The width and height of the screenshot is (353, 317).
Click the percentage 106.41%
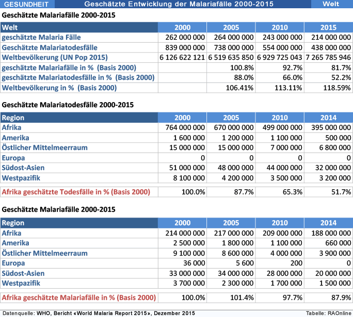click(239, 88)
